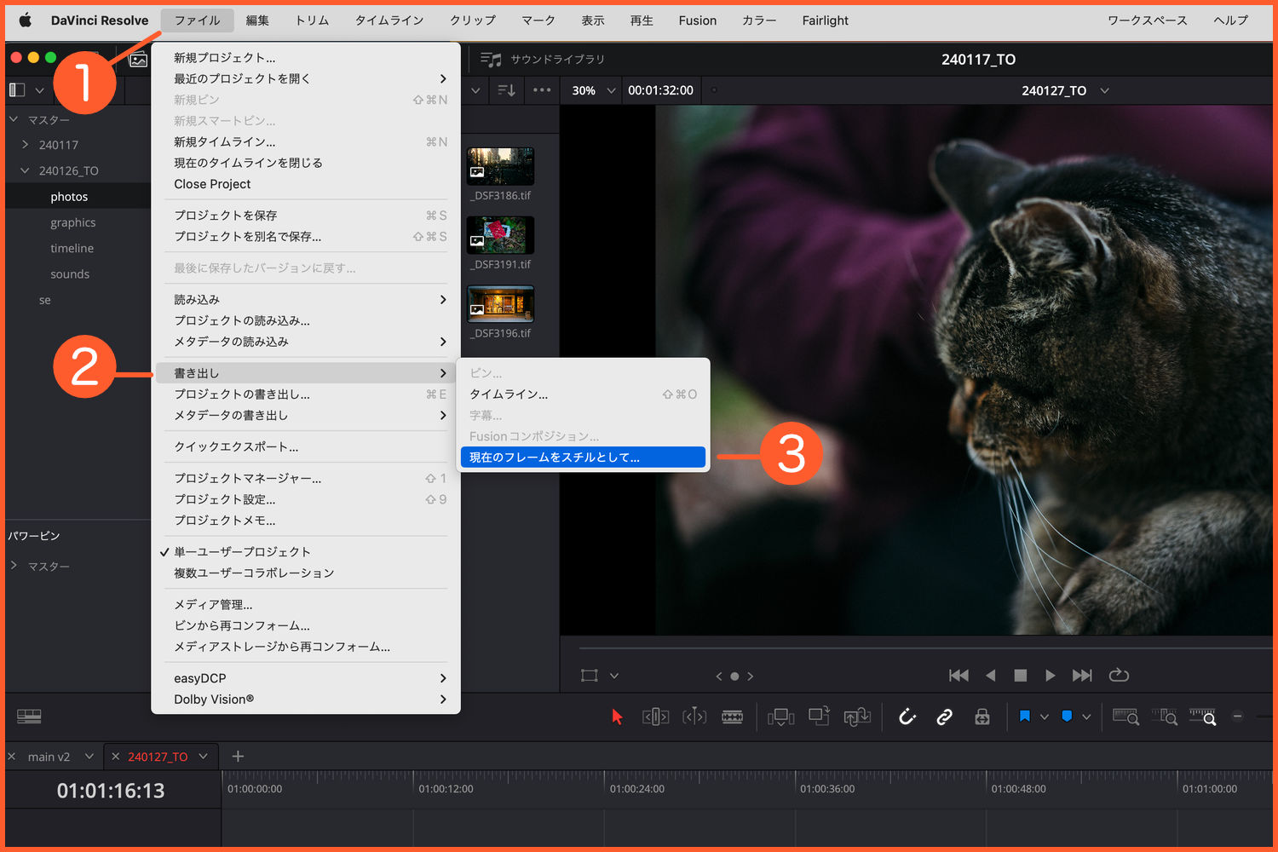
Task: Open the marker color dropdown arrow
Action: tap(1086, 717)
